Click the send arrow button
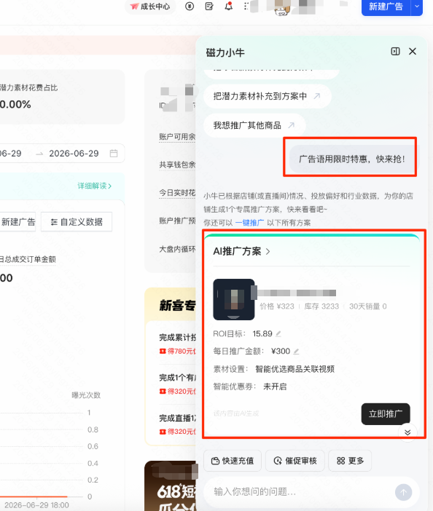This screenshot has width=433, height=511. tap(403, 492)
